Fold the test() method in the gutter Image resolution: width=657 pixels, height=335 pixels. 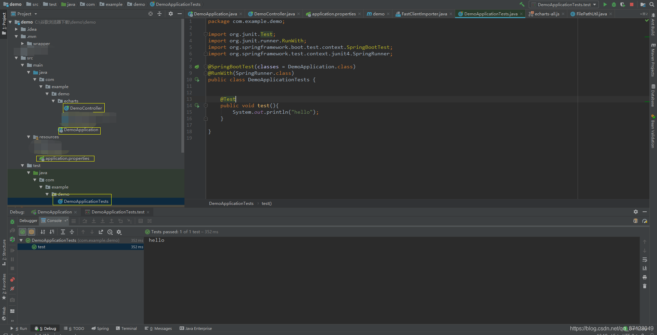pos(206,106)
